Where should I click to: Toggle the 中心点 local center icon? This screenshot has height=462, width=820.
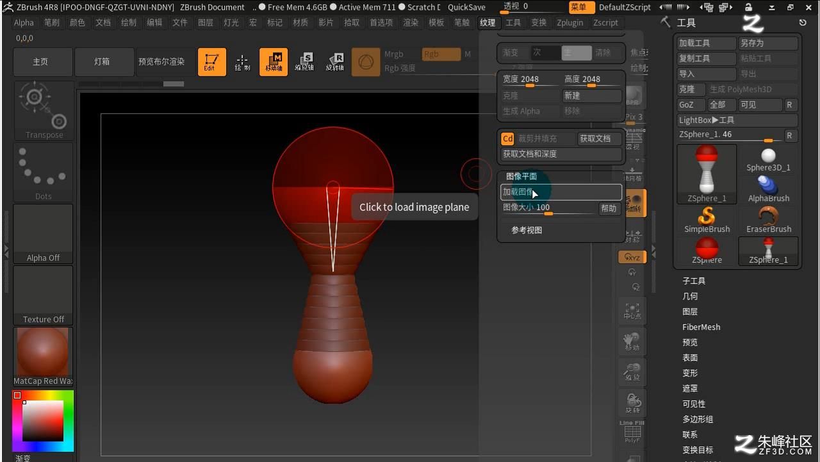tap(632, 311)
